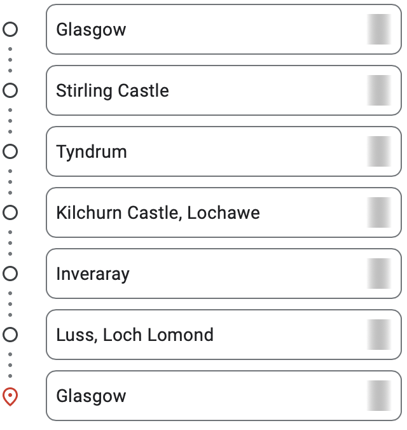Click the circle marker next to Inveraray
This screenshot has width=407, height=430.
pyautogui.click(x=10, y=274)
